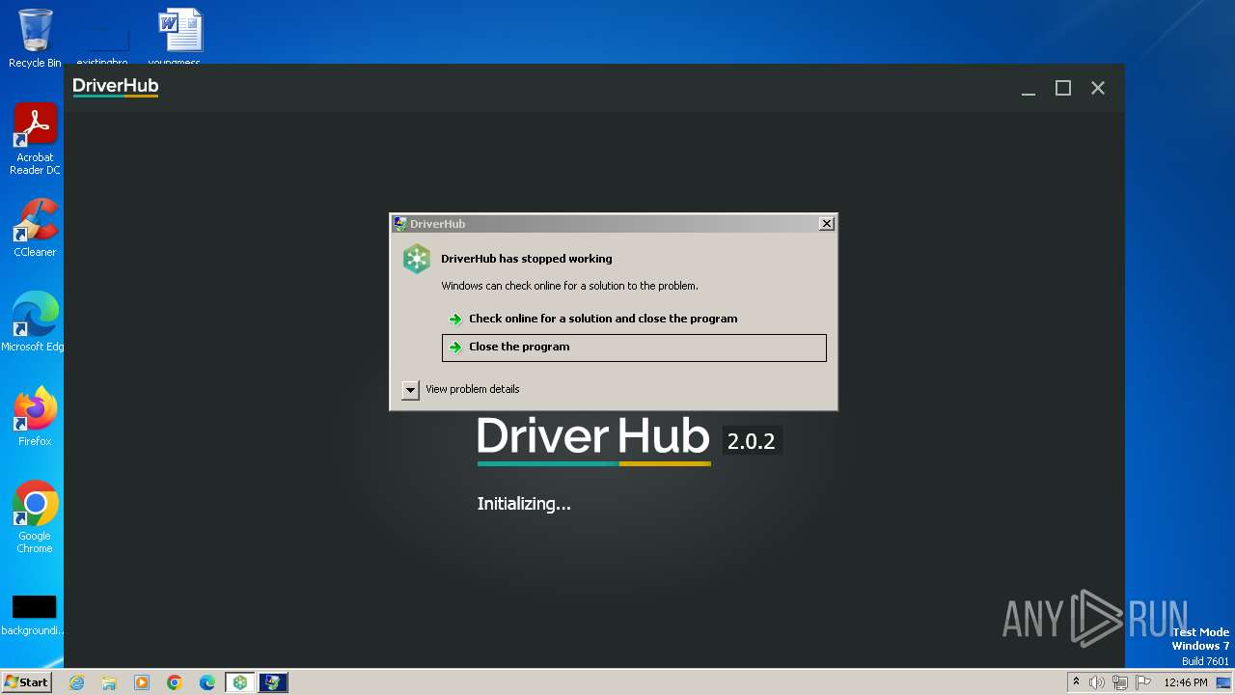
Task: Open CCleaner desktop shortcut
Action: [x=35, y=228]
